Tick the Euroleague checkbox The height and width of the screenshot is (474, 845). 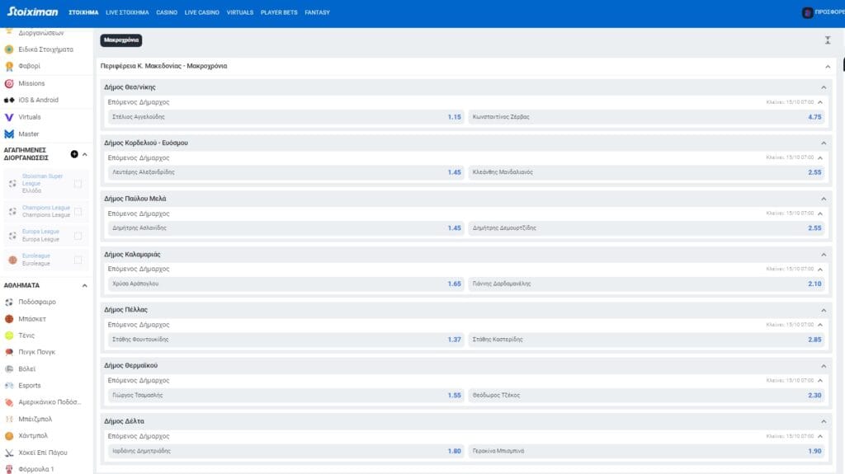[x=78, y=260]
